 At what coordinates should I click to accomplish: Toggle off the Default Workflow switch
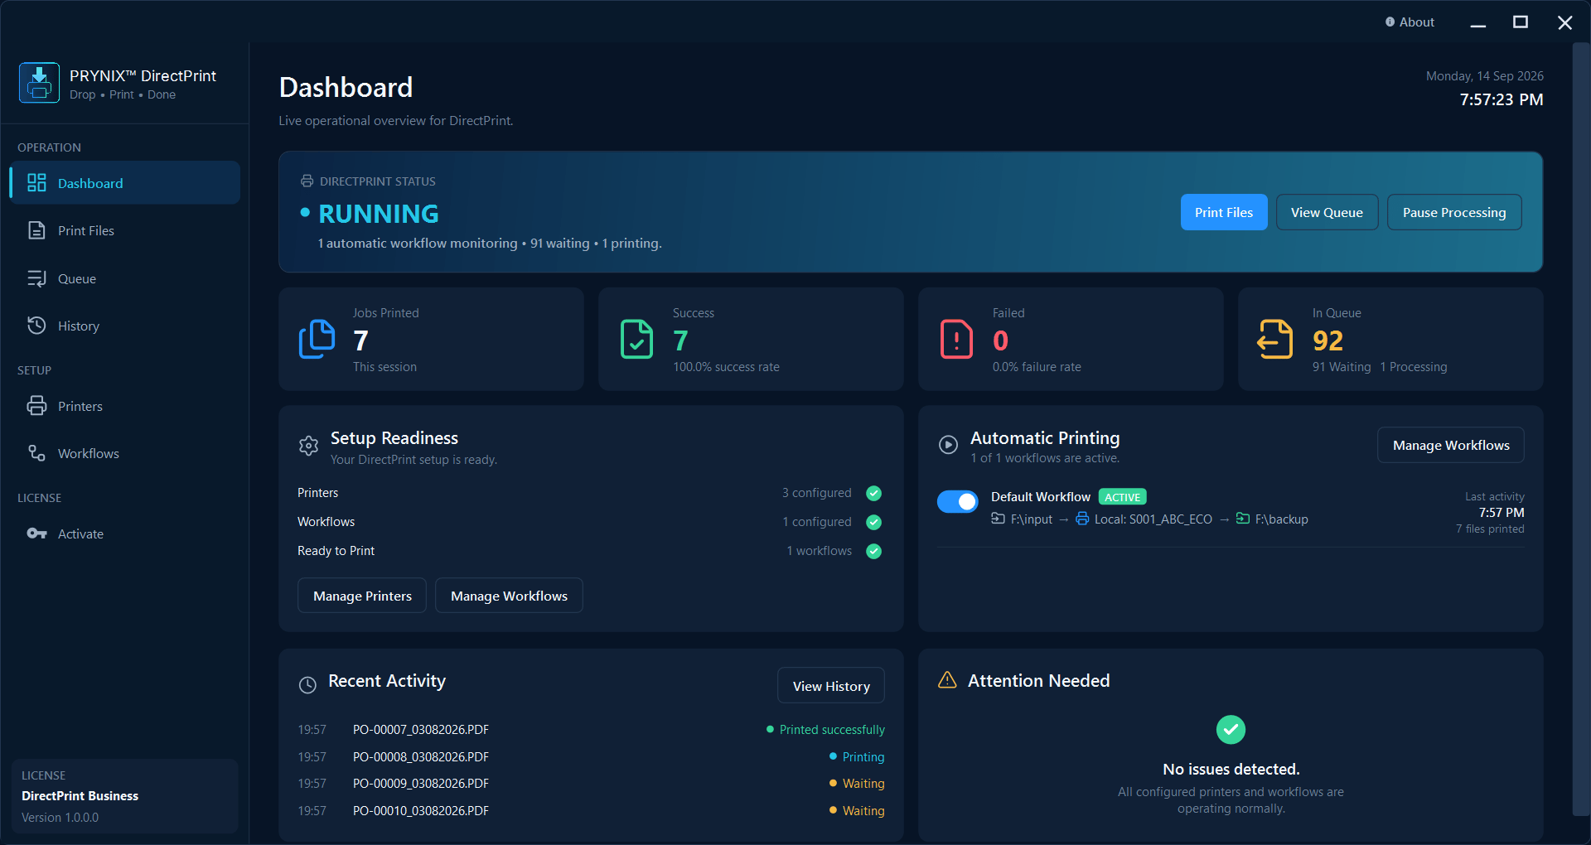pyautogui.click(x=957, y=501)
